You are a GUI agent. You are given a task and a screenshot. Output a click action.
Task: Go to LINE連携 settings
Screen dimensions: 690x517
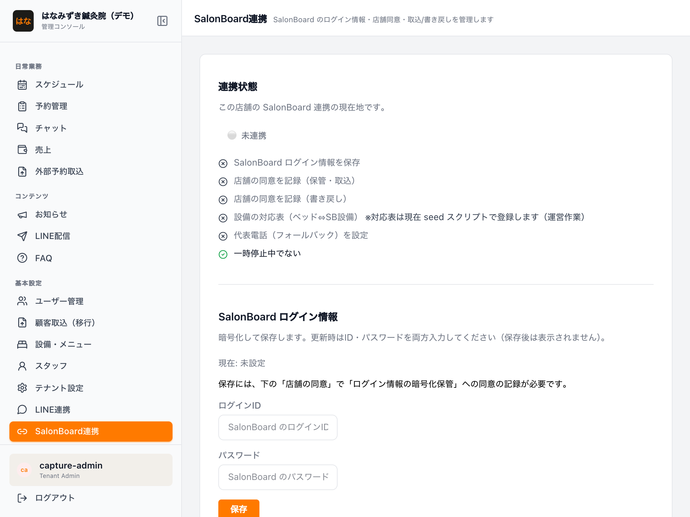coord(91,410)
